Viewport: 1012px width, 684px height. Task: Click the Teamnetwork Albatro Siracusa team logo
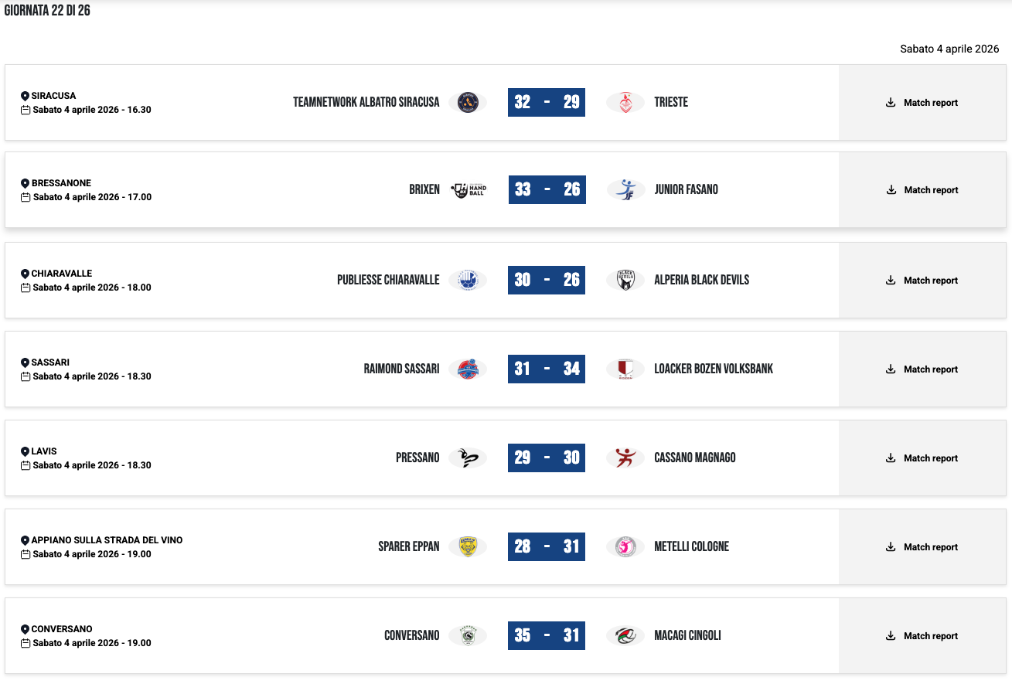467,102
